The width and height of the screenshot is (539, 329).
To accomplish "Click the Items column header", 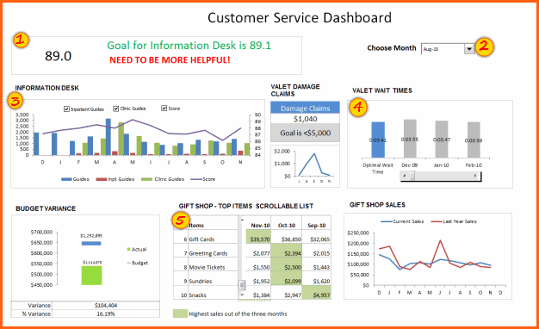I will pyautogui.click(x=196, y=226).
